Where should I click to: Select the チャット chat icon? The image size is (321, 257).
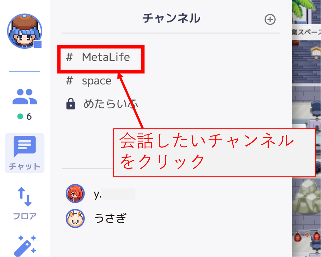(25, 153)
